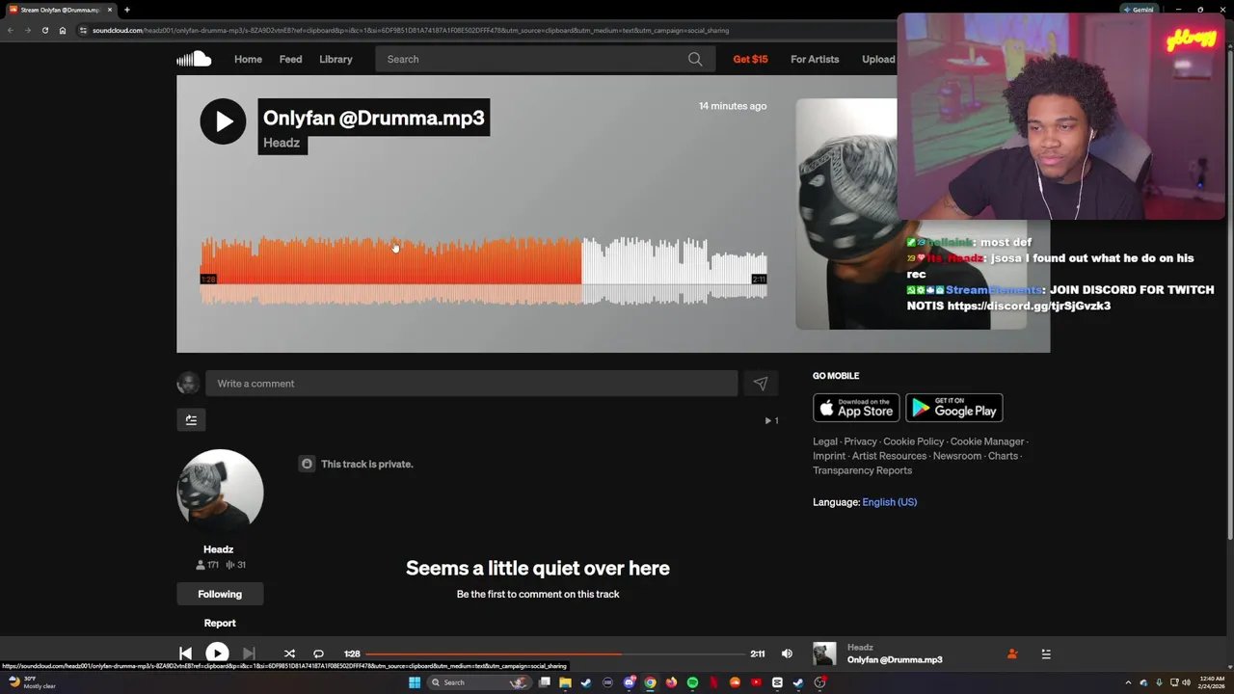Click the skip next icon in bottom player

pos(249,654)
